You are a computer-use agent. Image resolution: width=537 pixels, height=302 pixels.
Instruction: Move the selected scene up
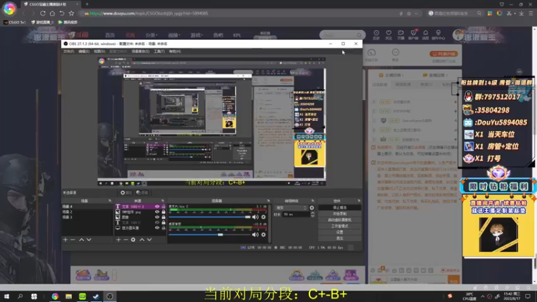[81, 240]
